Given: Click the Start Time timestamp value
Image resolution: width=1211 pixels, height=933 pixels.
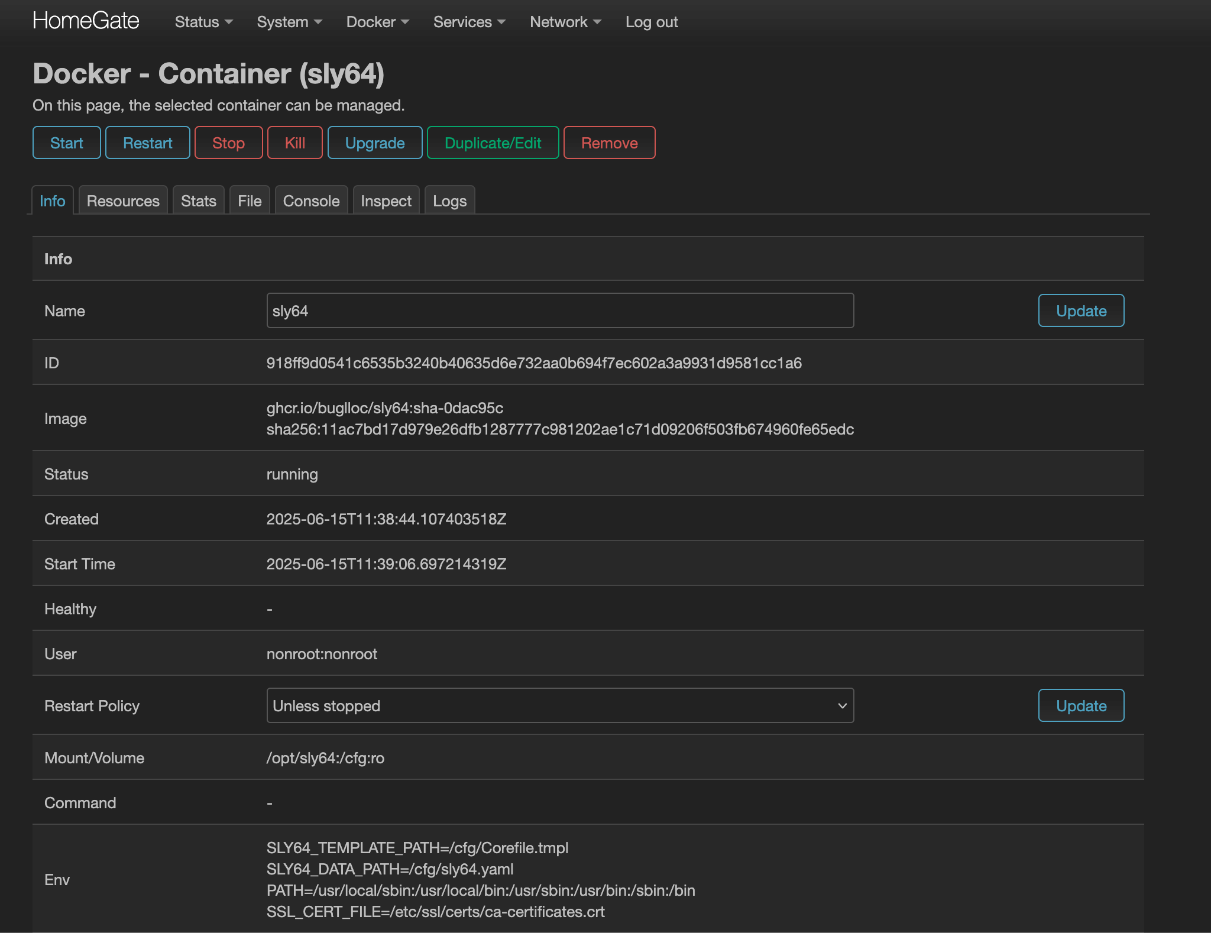Looking at the screenshot, I should click(x=386, y=564).
